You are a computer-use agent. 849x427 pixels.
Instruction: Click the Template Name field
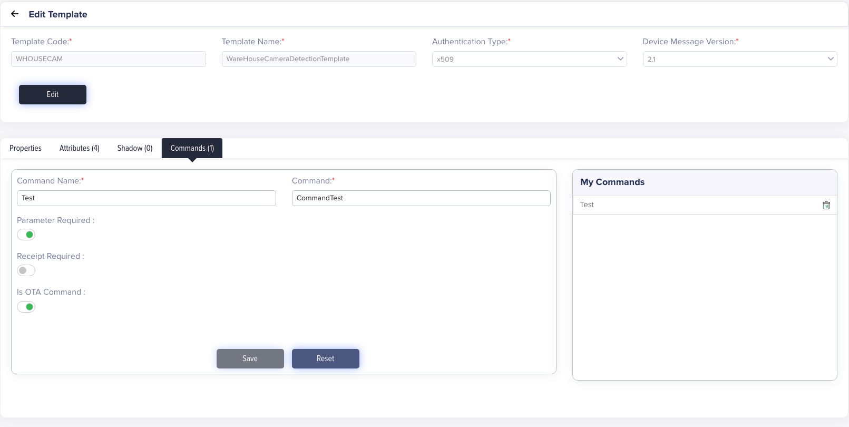pyautogui.click(x=318, y=59)
